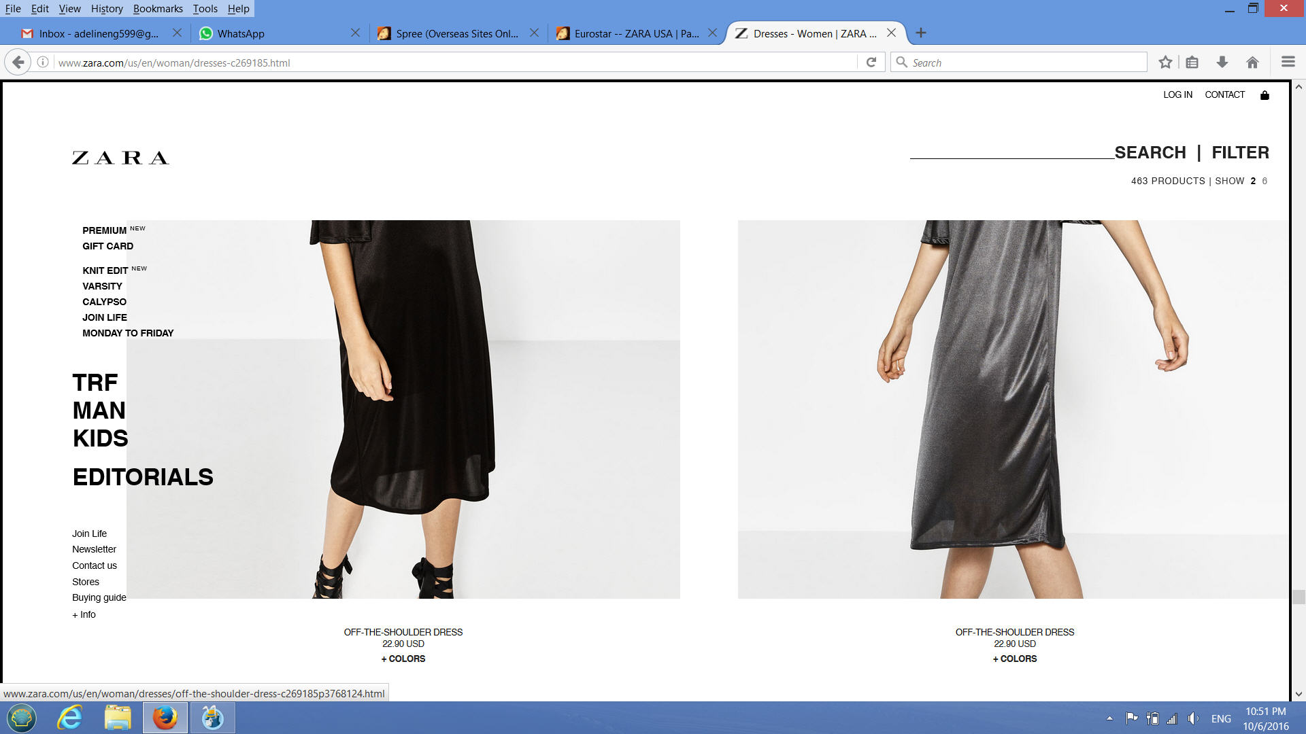The height and width of the screenshot is (734, 1306).
Task: Open the shopping bag icon
Action: tap(1265, 95)
